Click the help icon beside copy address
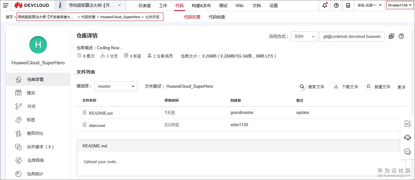Screen dimensions: 415x180 [401, 36]
